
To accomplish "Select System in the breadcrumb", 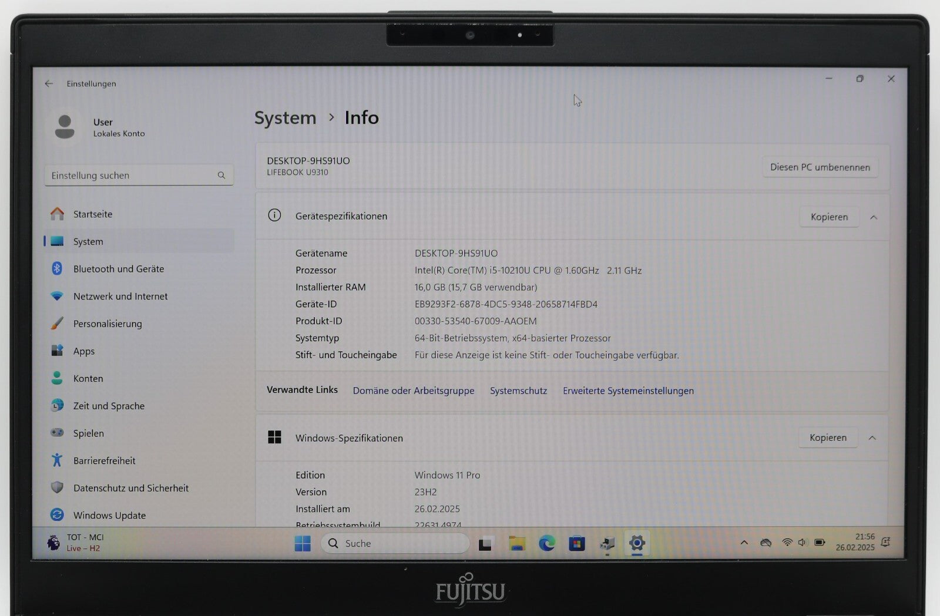I will coord(285,117).
